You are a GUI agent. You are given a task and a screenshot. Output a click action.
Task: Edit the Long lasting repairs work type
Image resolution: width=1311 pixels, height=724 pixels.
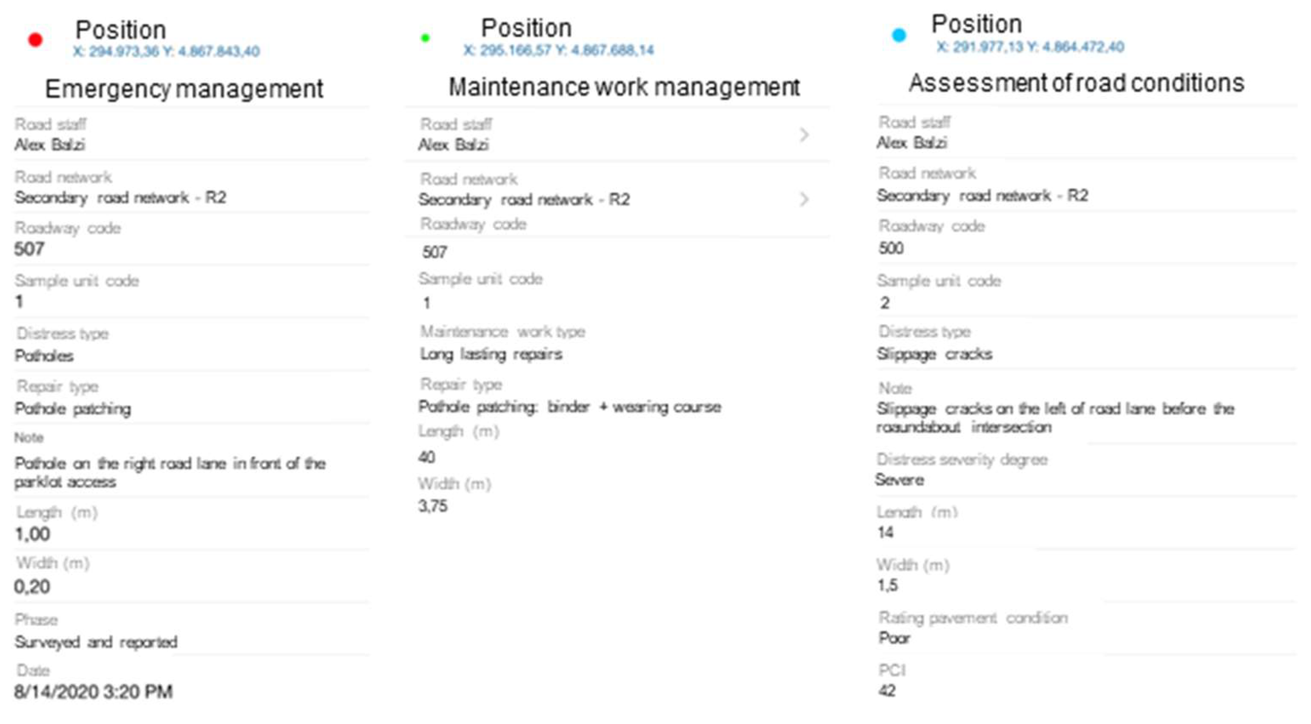491,354
